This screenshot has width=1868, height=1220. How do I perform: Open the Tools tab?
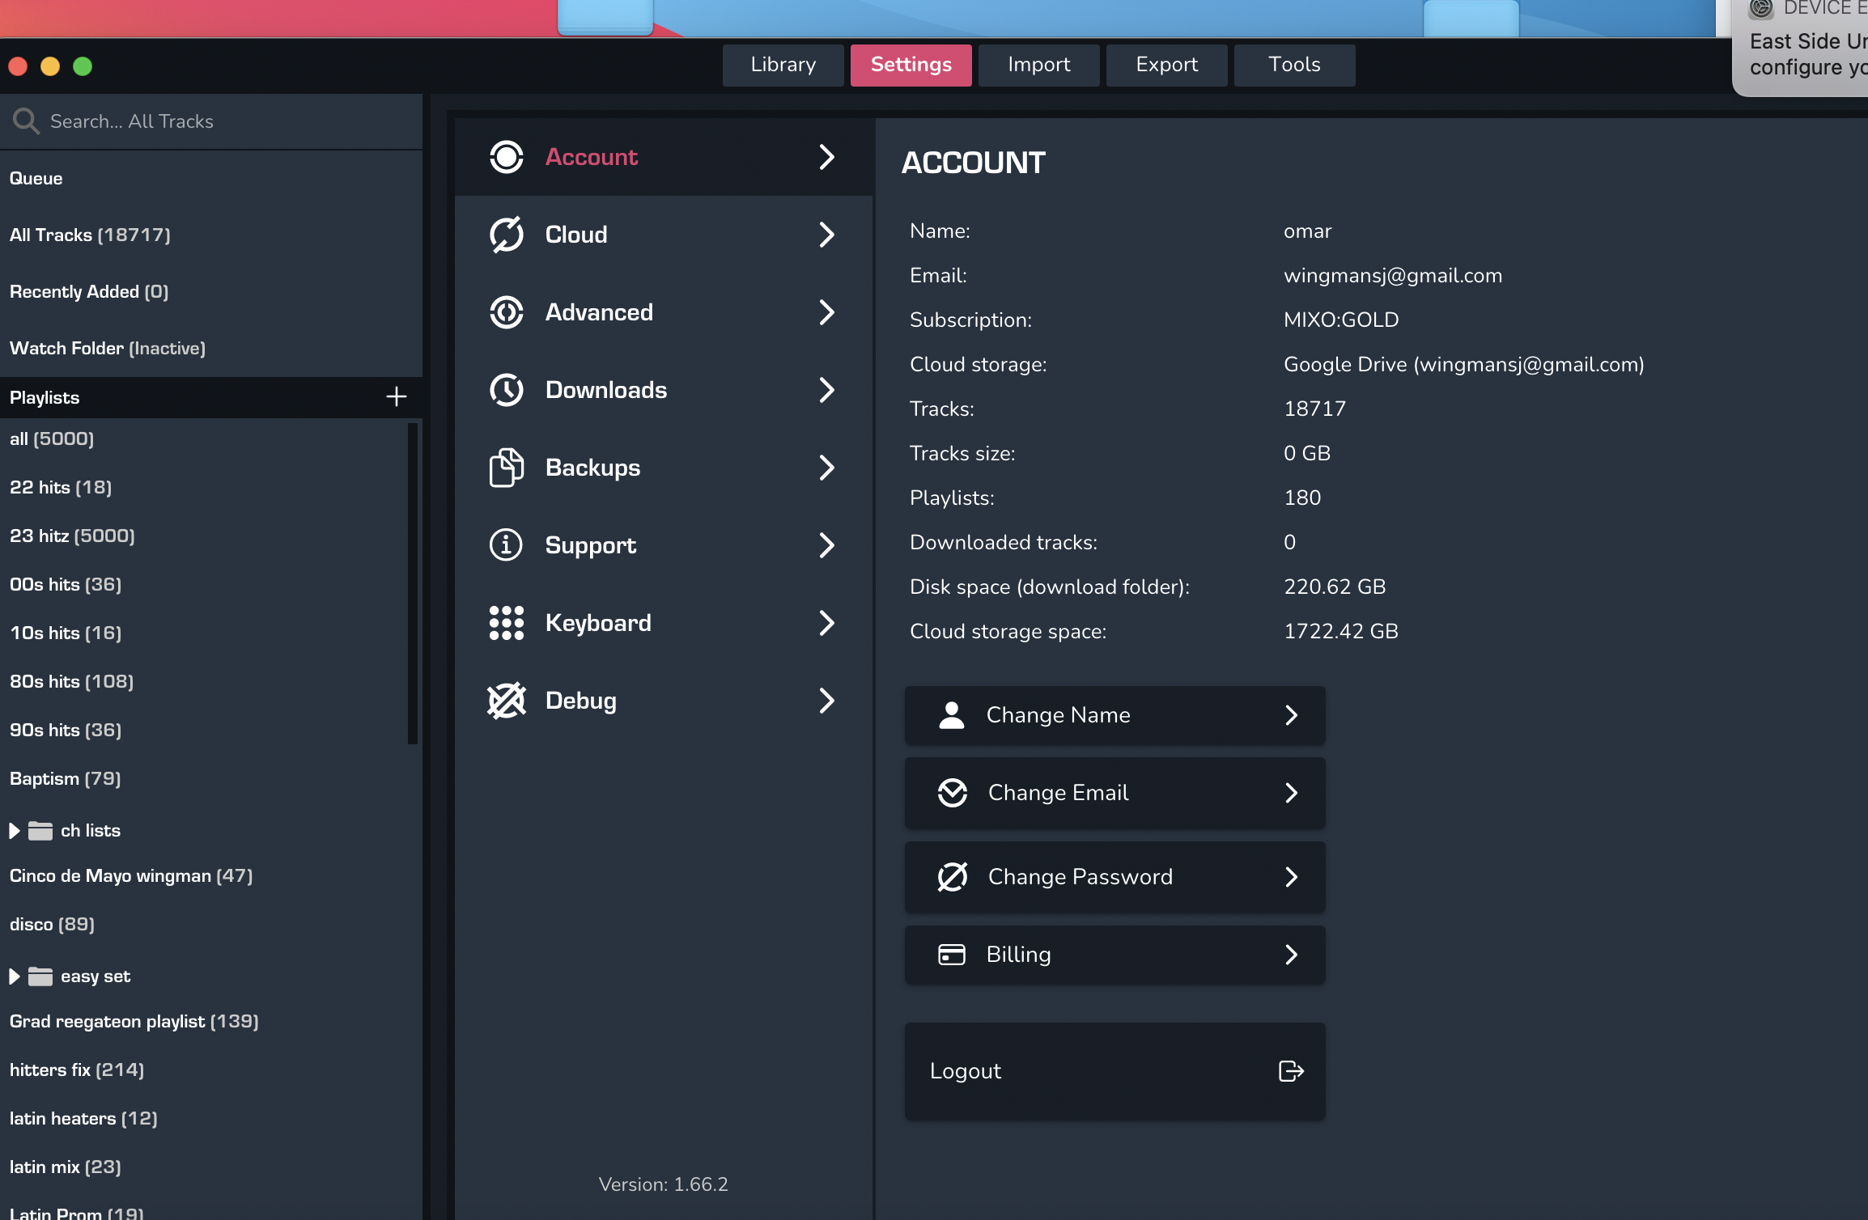coord(1294,65)
